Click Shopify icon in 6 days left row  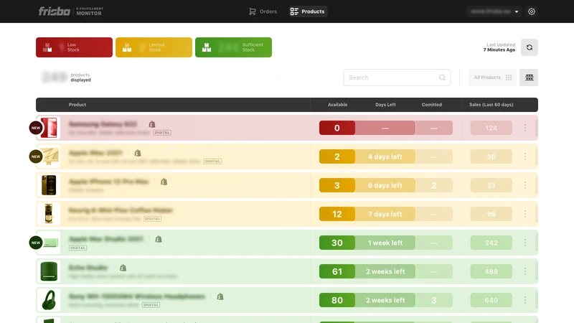[164, 182]
